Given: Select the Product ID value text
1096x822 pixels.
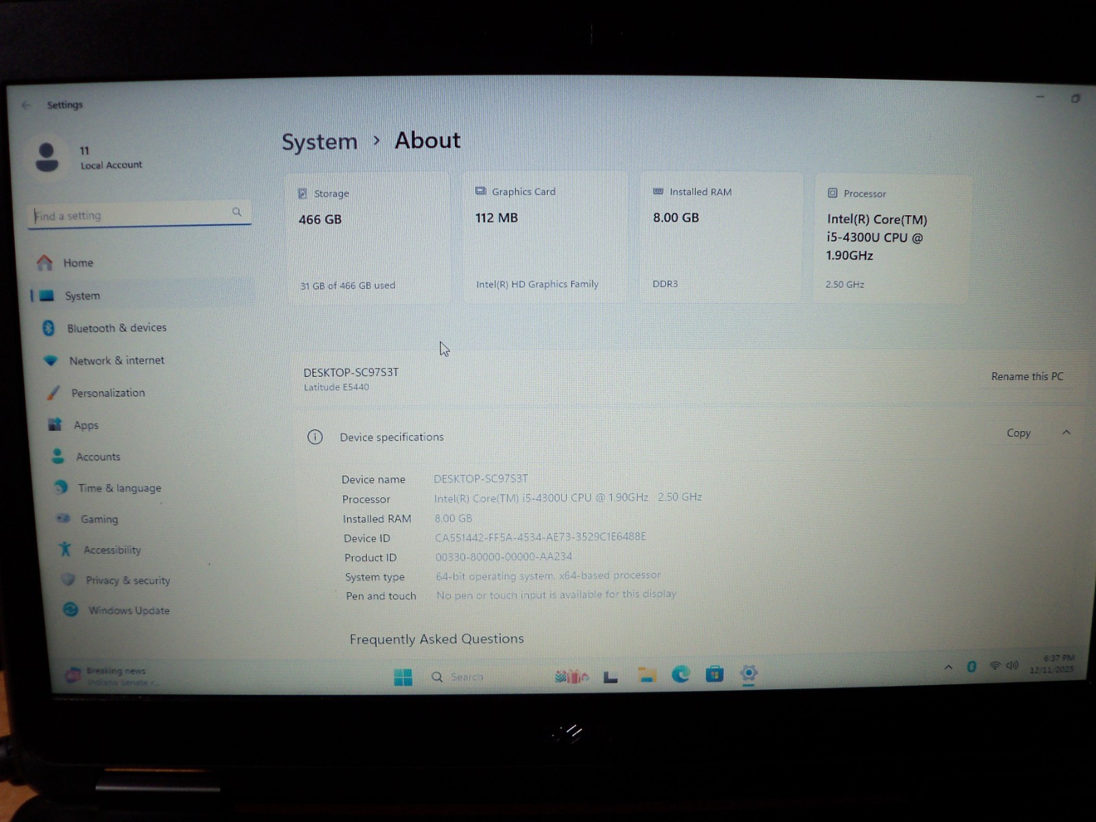Looking at the screenshot, I should click(x=503, y=557).
